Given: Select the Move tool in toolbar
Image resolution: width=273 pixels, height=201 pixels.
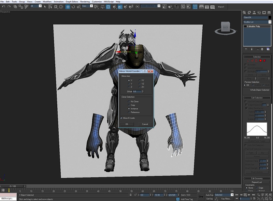Looking at the screenshot, I should 68,6.
